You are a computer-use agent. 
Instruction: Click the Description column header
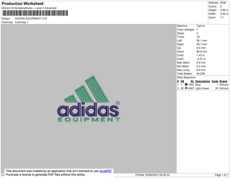202,81
